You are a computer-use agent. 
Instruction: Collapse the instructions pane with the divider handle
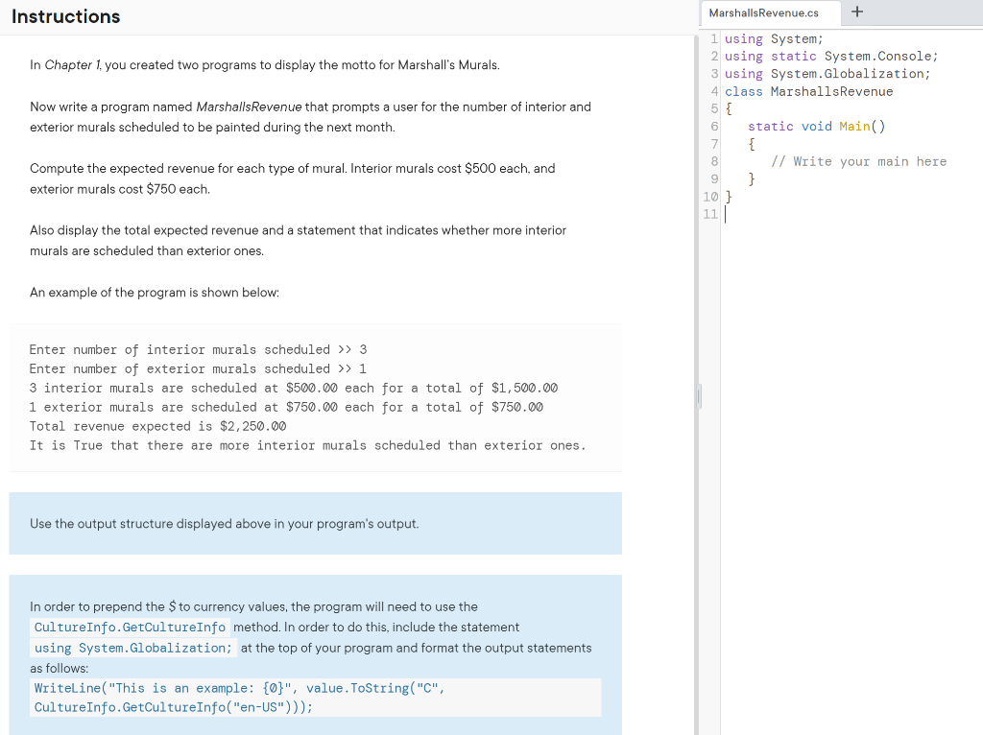click(698, 394)
